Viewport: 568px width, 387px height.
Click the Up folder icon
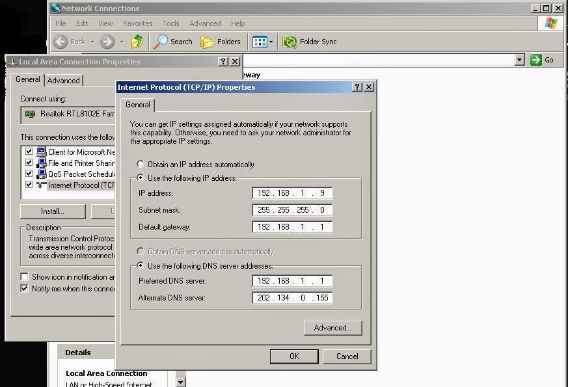click(137, 42)
